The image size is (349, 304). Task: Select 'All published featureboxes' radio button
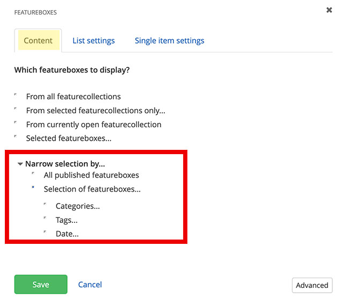(33, 174)
